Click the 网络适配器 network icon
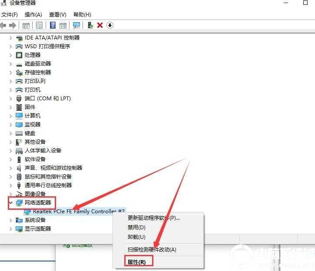The image size is (315, 271). point(19,203)
